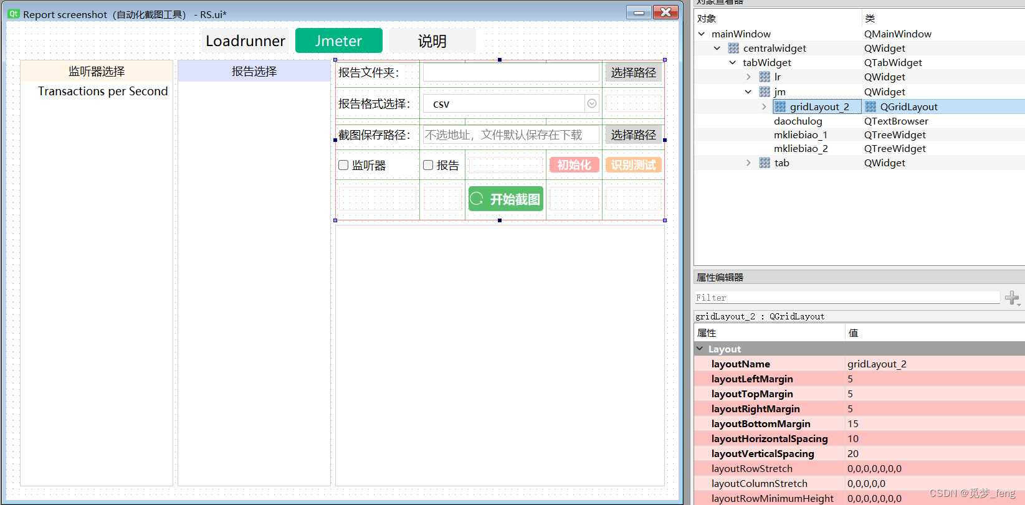This screenshot has width=1025, height=505.
Task: Open the csv report format dropdown
Action: 592,103
